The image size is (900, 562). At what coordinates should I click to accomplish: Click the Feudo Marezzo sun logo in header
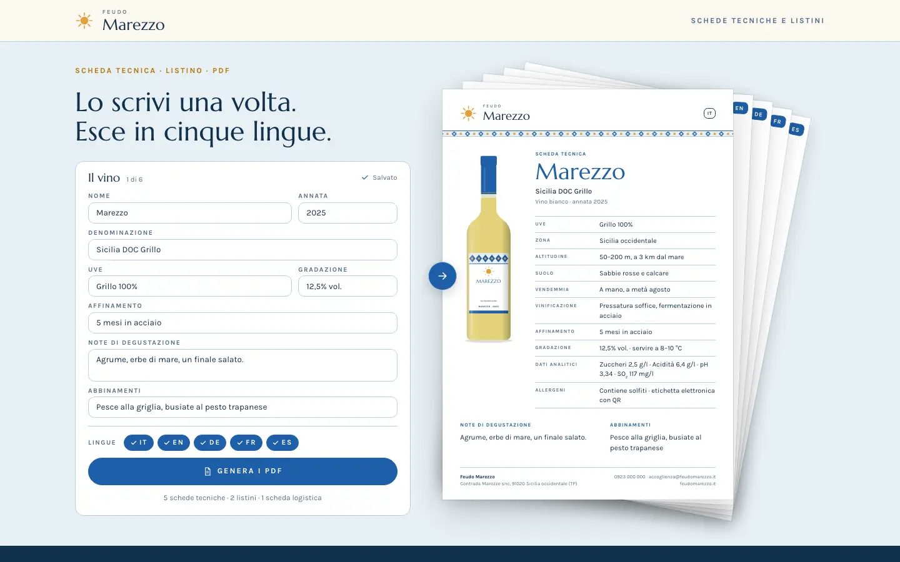84,21
